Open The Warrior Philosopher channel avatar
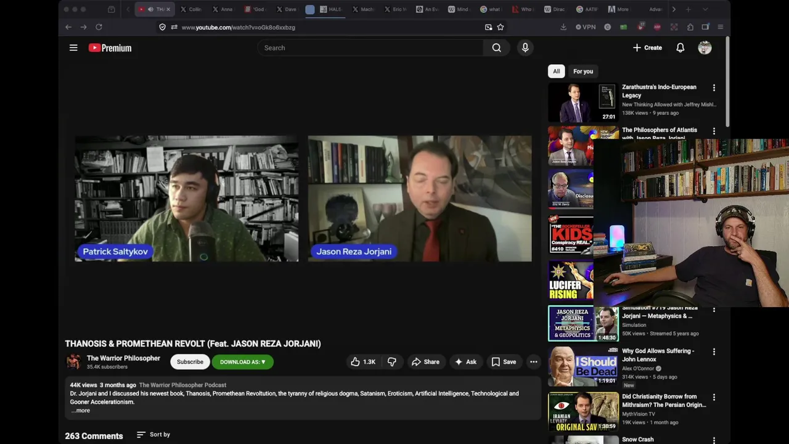The image size is (789, 444). 73,361
